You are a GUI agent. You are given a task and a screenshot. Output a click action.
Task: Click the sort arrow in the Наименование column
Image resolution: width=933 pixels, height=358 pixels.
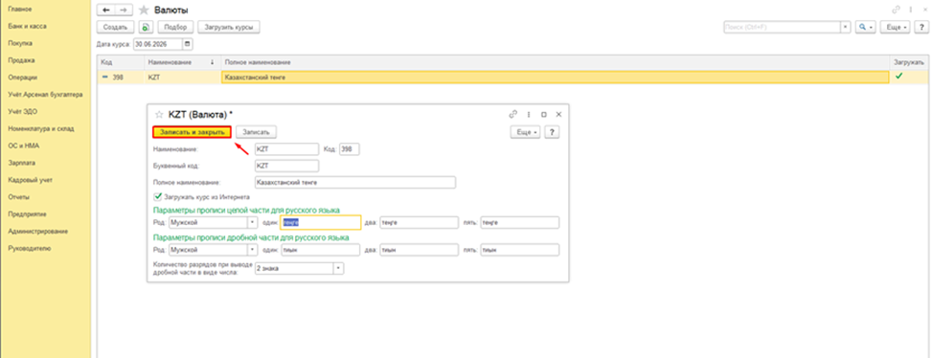click(x=213, y=62)
